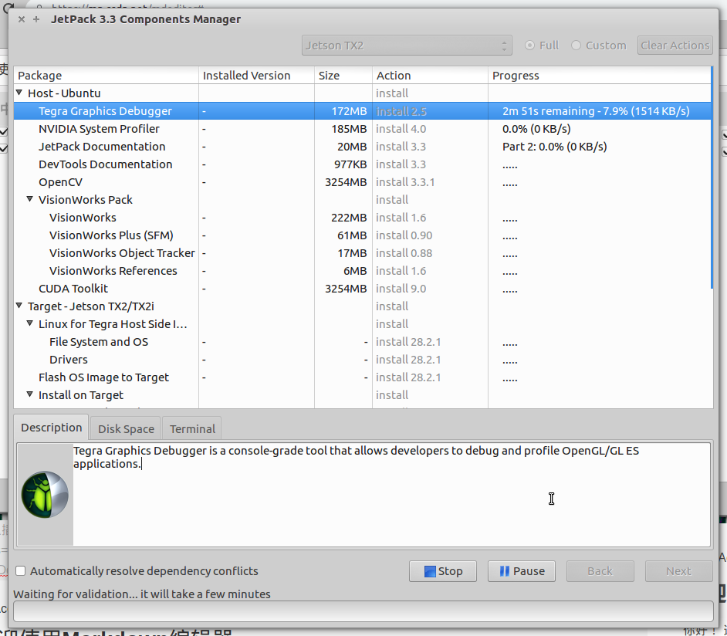Open the Jetson TX2 device dropdown
Screen dimensions: 727x636
click(407, 46)
